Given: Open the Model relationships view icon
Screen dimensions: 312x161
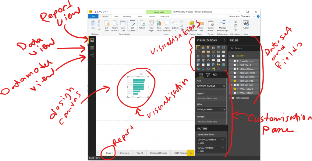Looking at the screenshot, I should pyautogui.click(x=92, y=55).
